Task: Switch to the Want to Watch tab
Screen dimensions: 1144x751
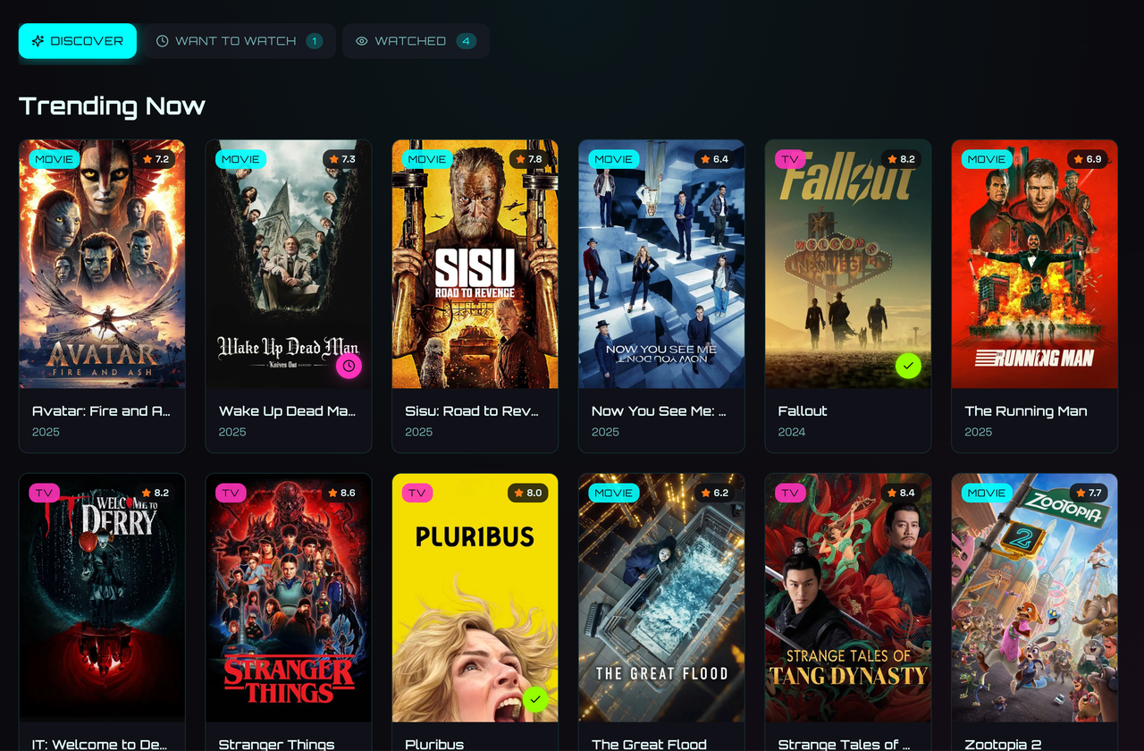Action: tap(240, 41)
